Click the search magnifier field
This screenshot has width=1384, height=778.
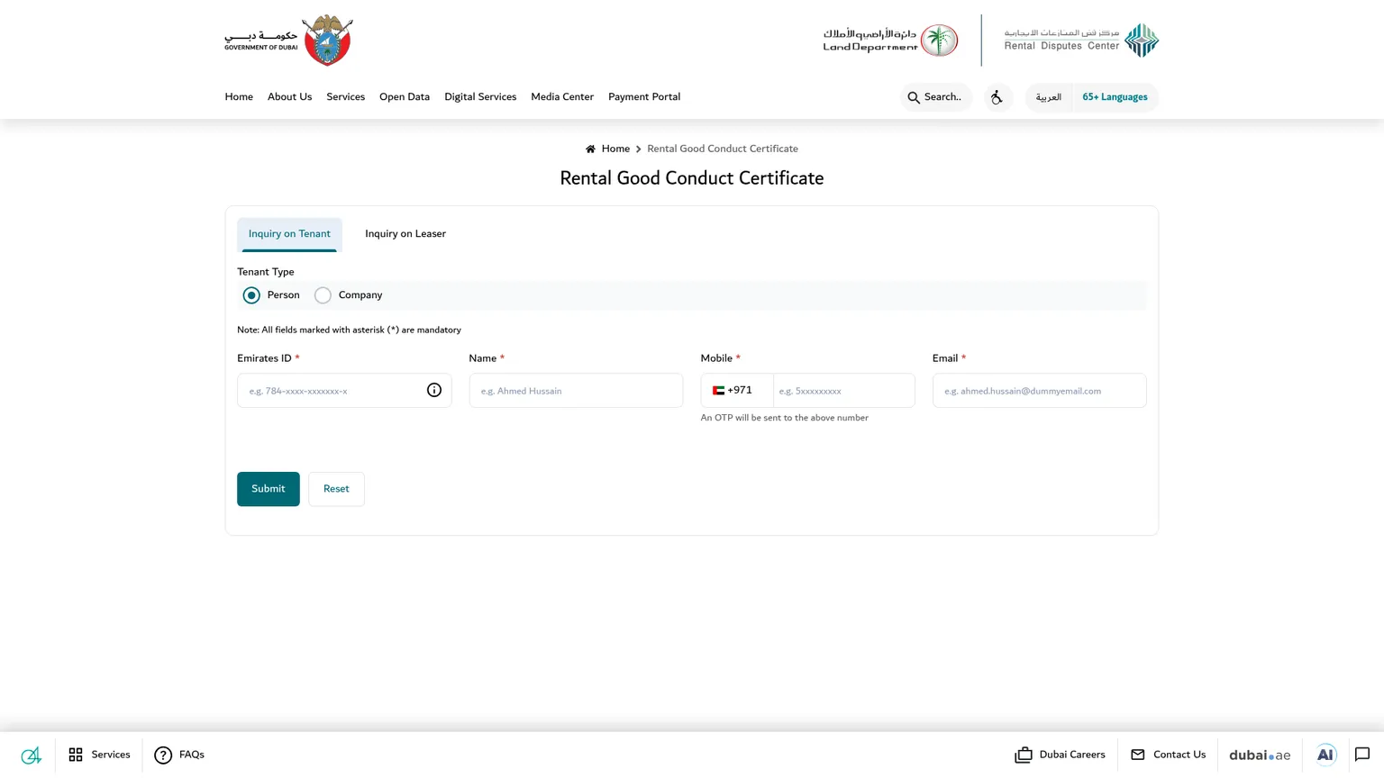click(935, 97)
